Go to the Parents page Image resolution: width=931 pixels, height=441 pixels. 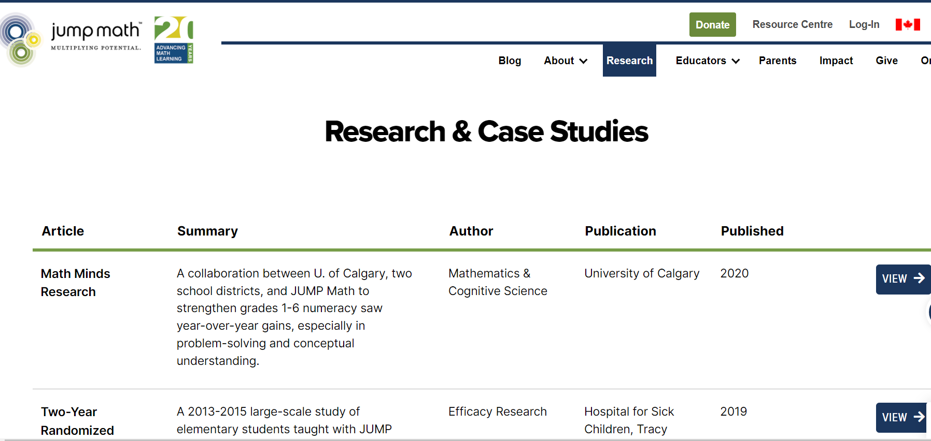tap(777, 61)
